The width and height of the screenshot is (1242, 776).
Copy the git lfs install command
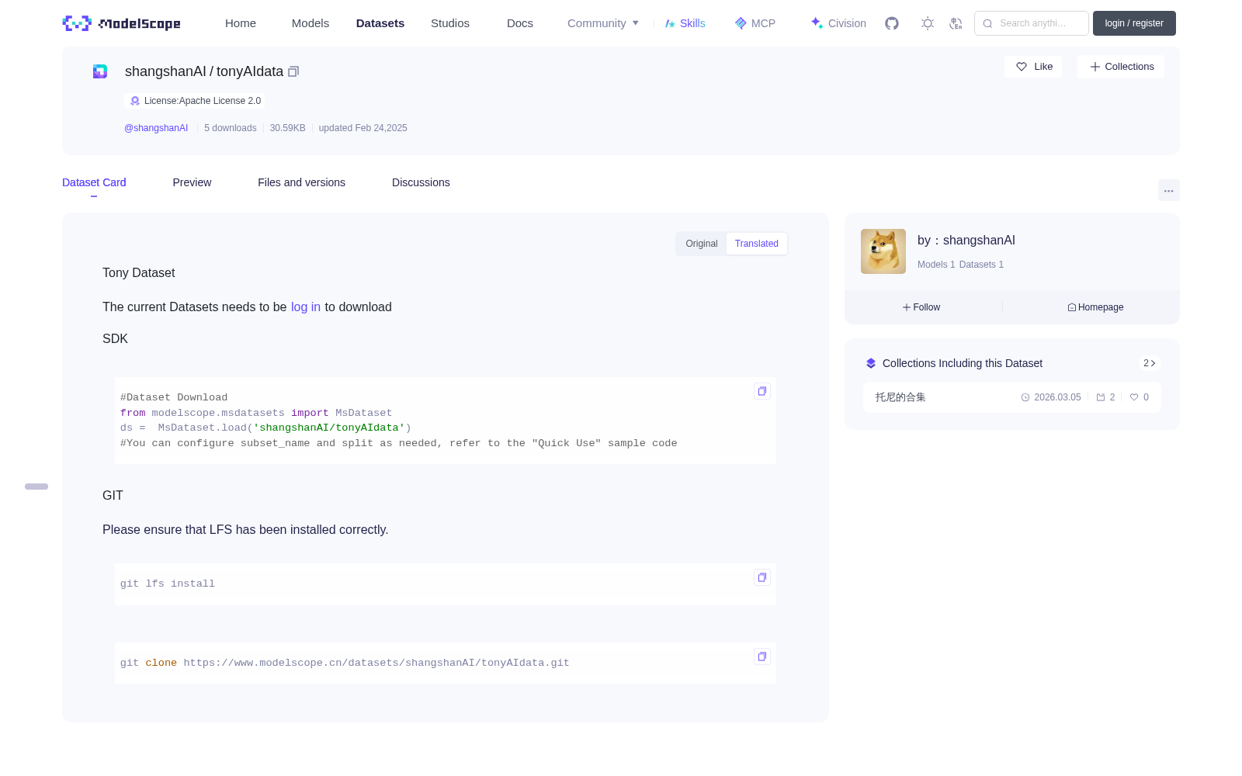(762, 577)
